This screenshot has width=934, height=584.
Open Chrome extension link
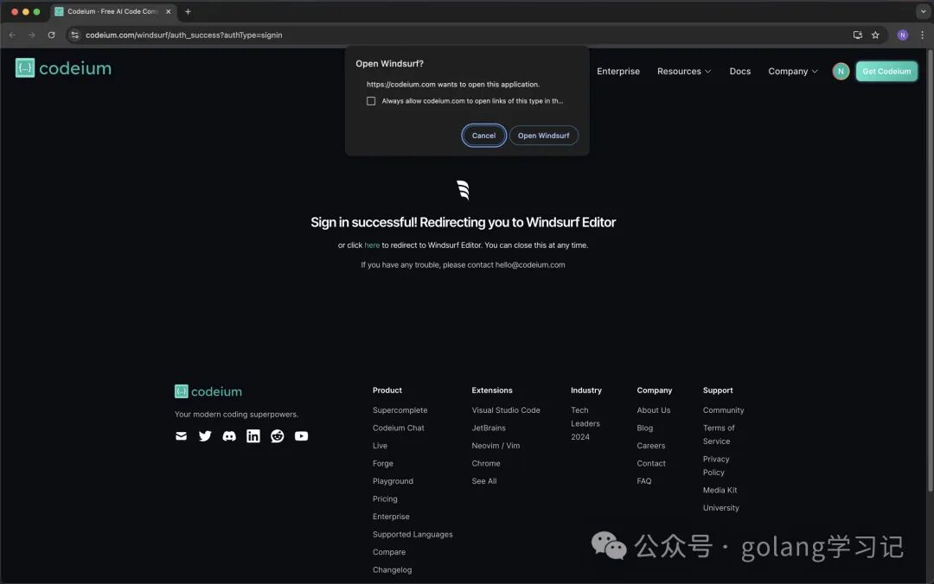(x=485, y=464)
